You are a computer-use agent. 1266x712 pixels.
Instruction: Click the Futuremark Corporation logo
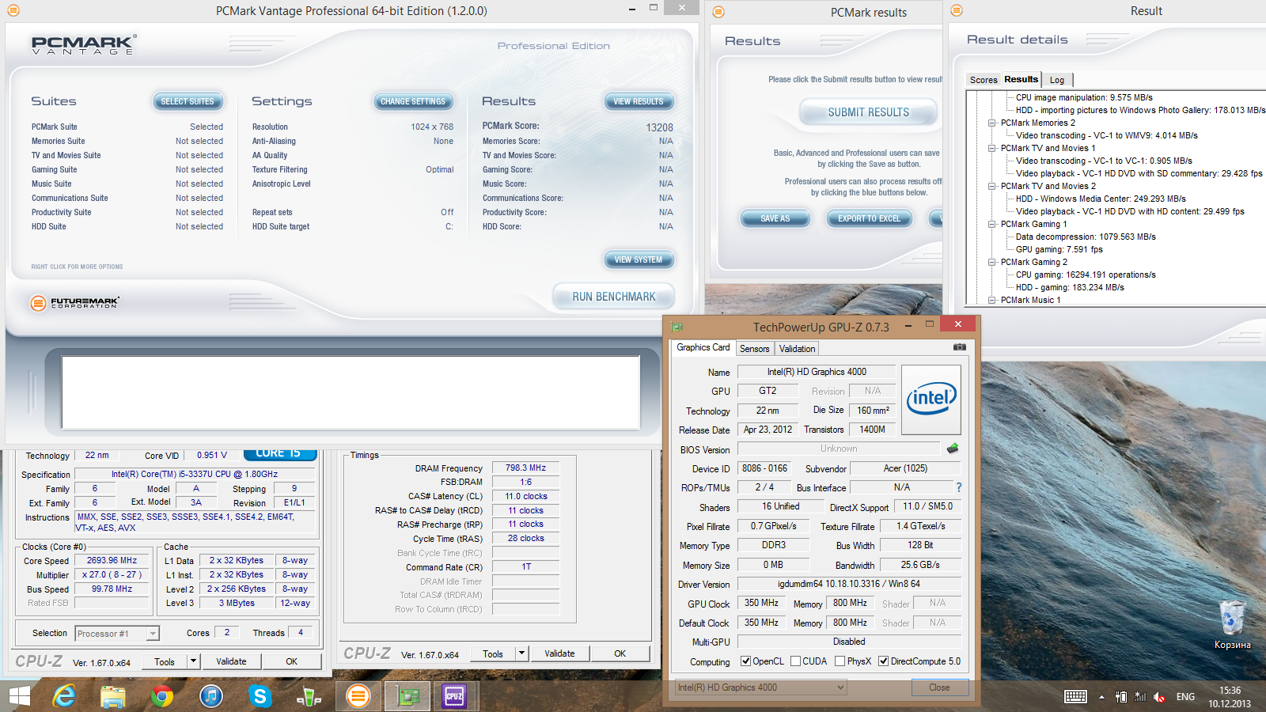tap(74, 302)
